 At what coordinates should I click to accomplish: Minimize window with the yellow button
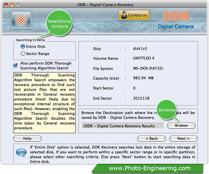pos(12,5)
